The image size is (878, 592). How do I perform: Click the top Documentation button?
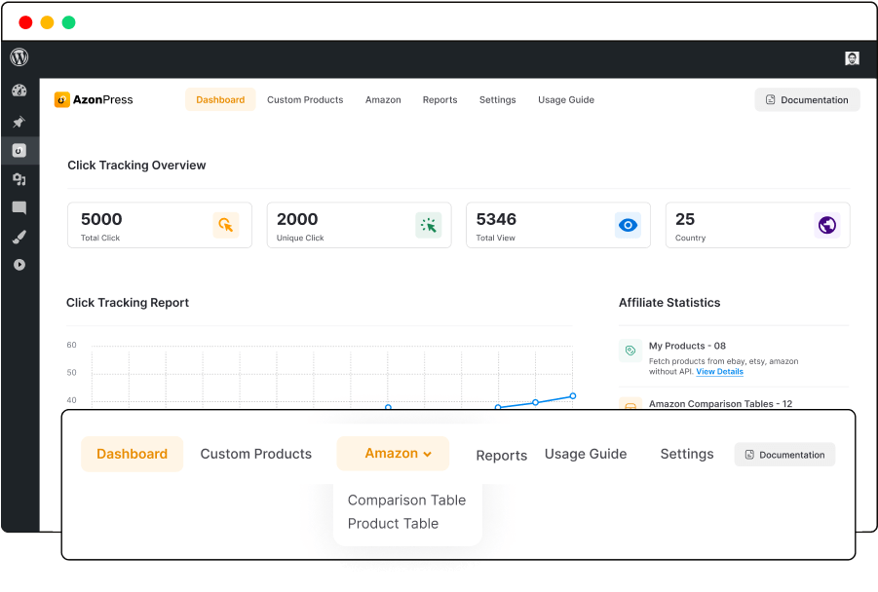pyautogui.click(x=807, y=99)
